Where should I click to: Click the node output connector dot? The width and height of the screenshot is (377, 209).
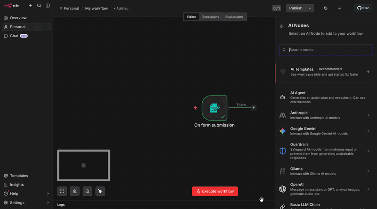point(227,108)
